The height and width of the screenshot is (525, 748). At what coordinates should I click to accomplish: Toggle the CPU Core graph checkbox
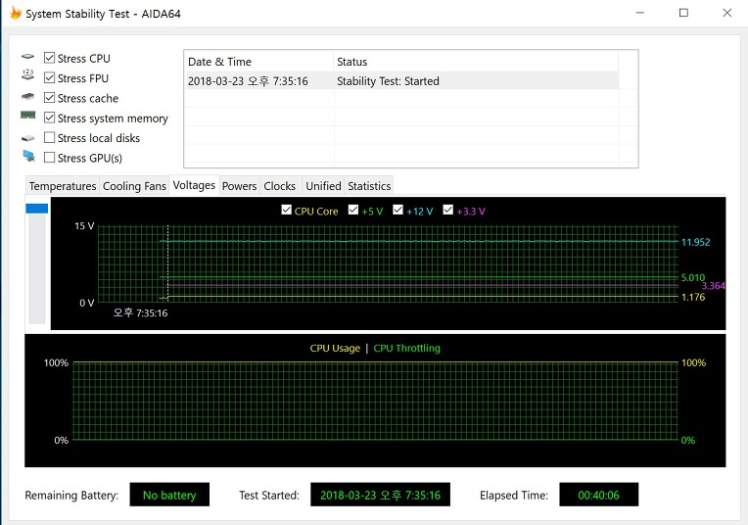coord(286,210)
